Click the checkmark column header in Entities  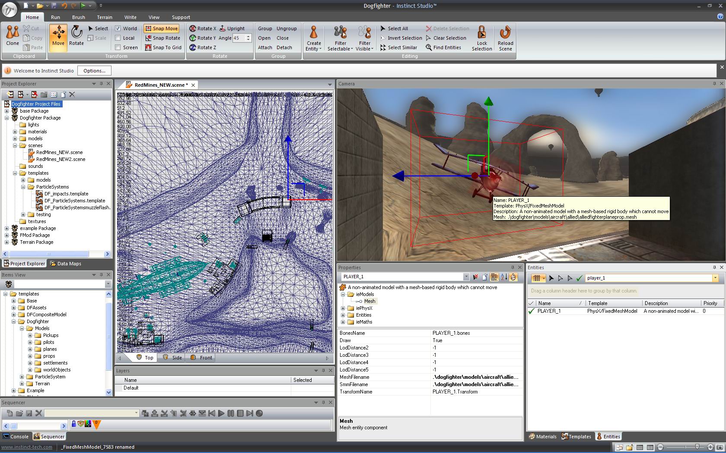coord(532,303)
